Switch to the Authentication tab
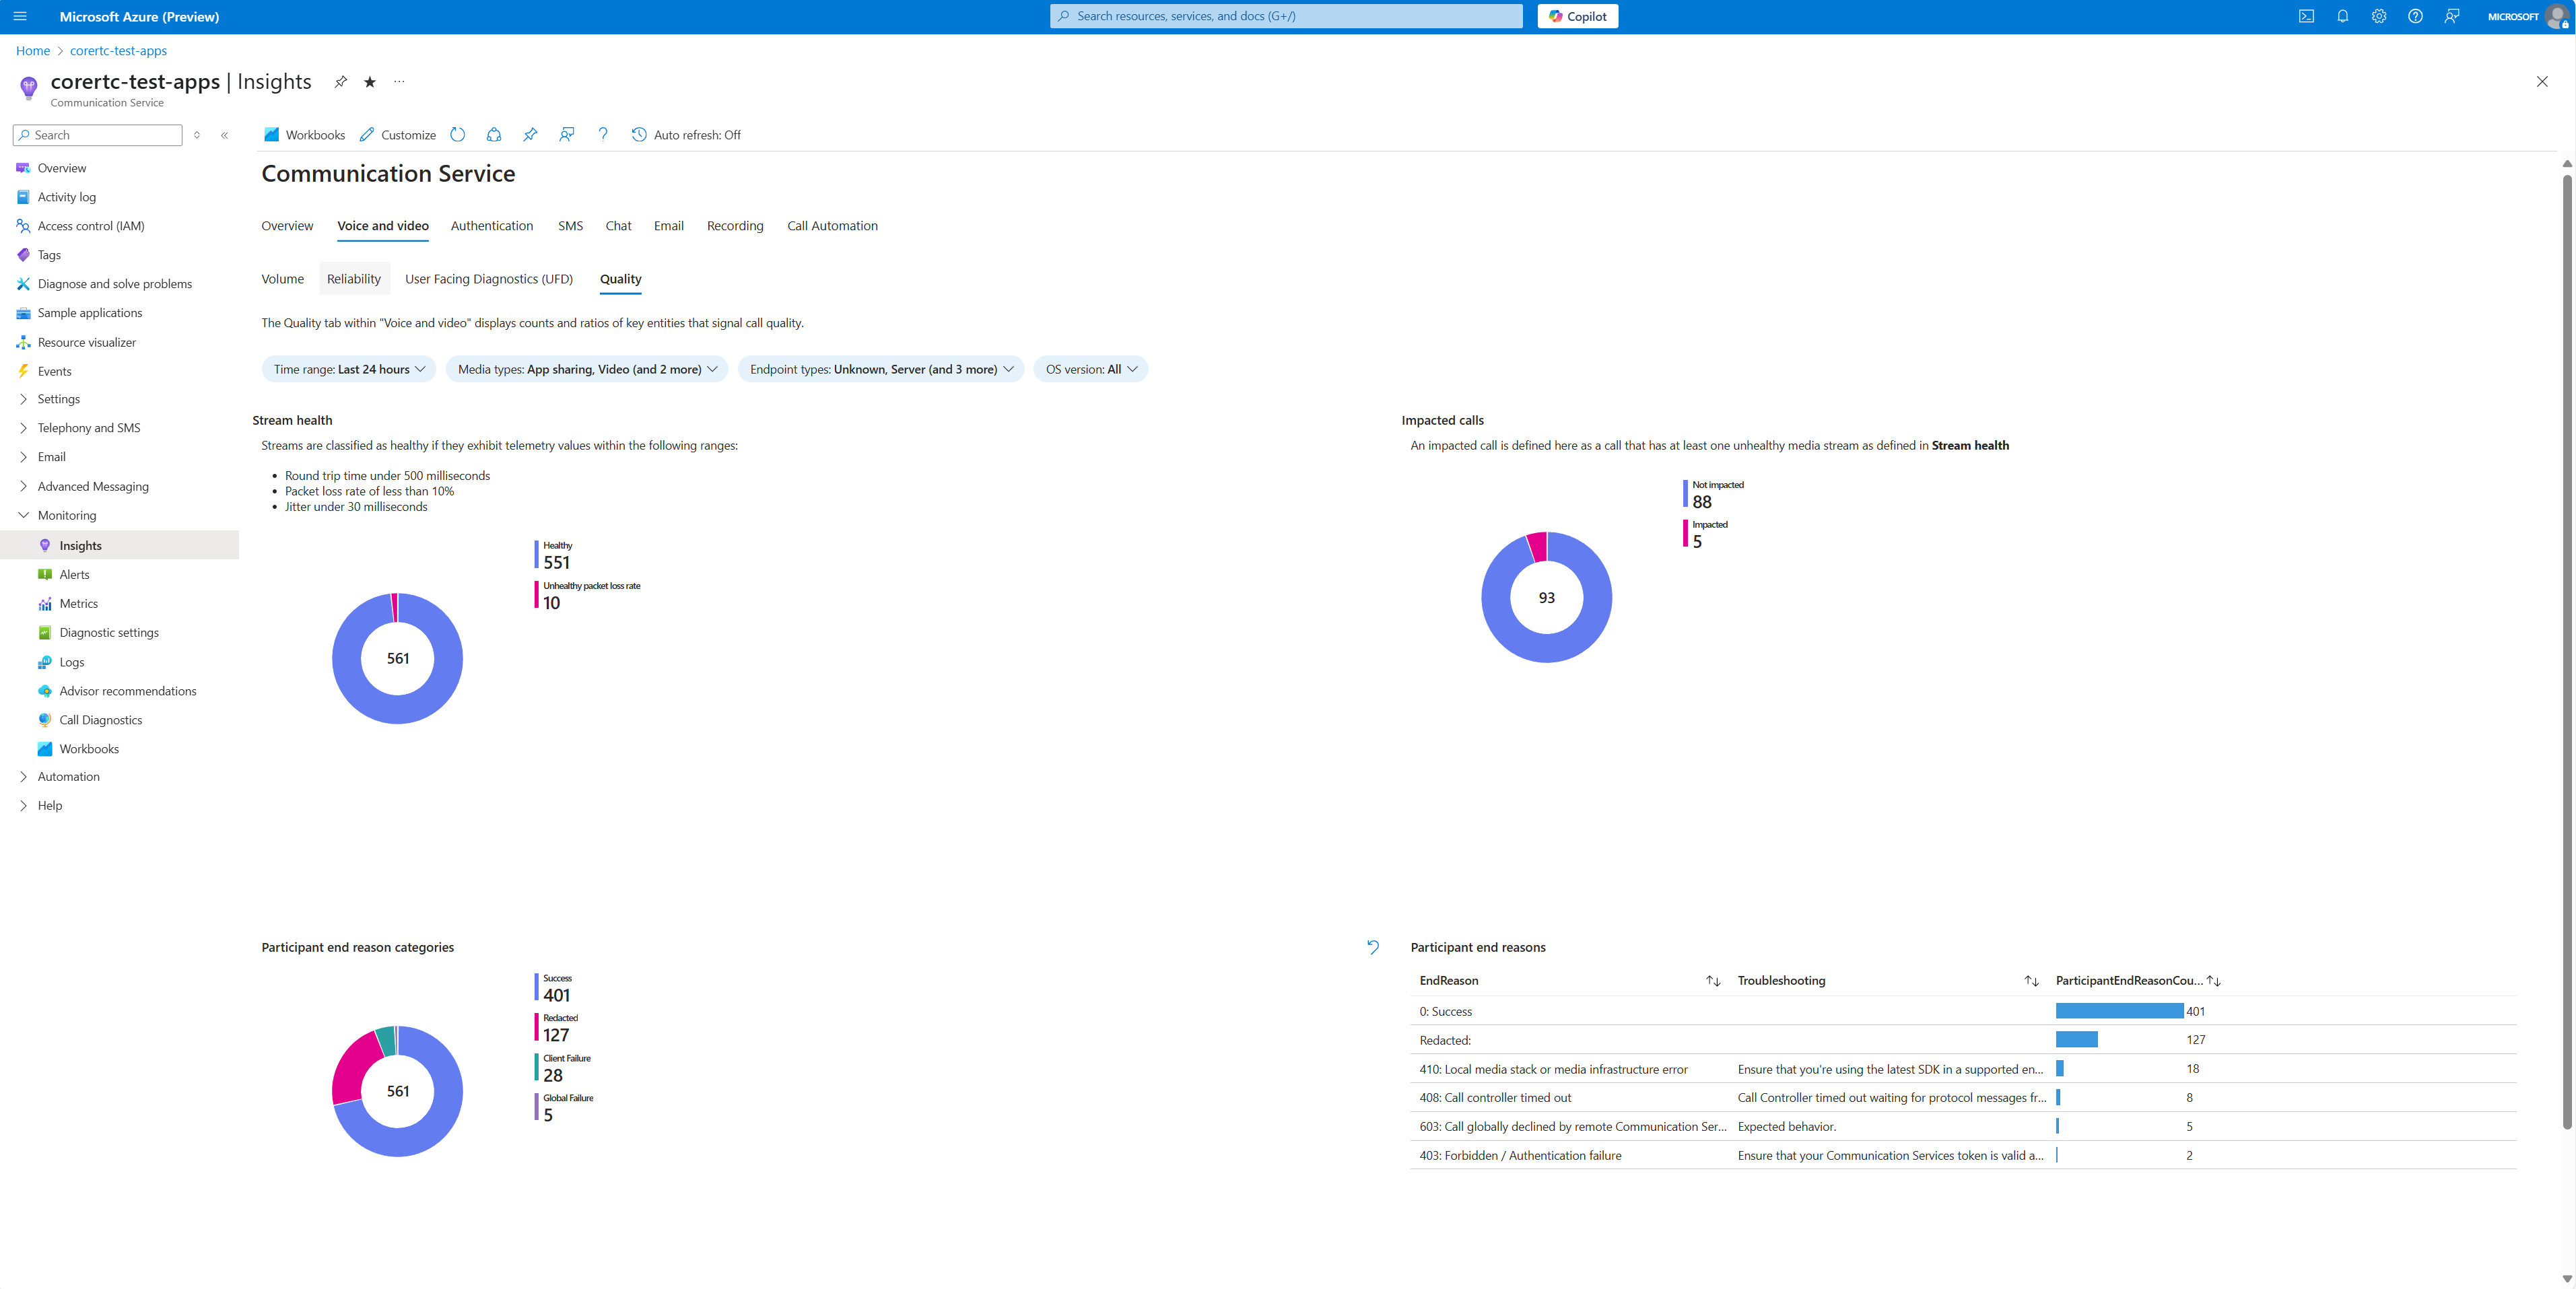The width and height of the screenshot is (2576, 1289). (x=492, y=226)
